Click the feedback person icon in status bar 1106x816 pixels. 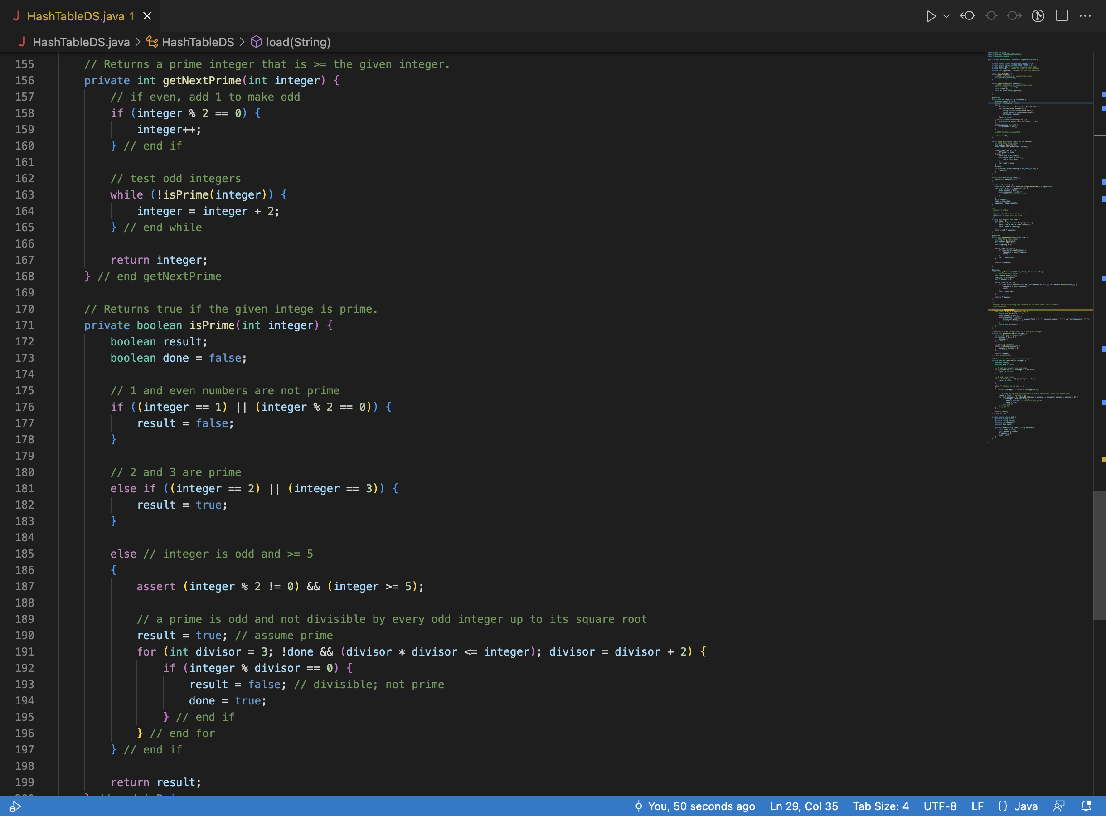(x=1059, y=806)
